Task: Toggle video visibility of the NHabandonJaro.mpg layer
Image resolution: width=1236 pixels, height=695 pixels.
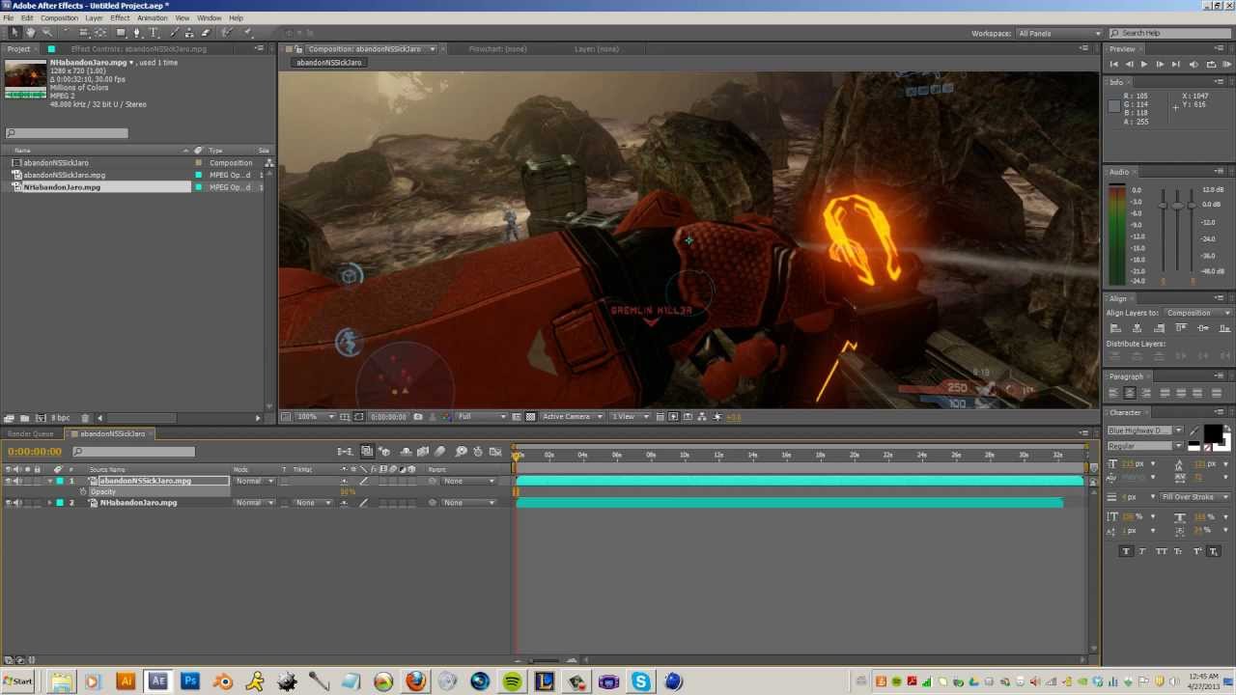Action: tap(8, 503)
